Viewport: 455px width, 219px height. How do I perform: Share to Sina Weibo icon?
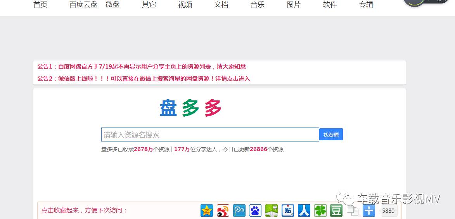[223, 210]
